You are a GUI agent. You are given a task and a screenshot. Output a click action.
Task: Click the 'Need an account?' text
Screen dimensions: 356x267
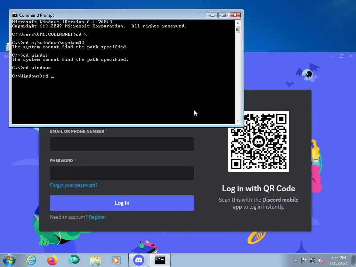[69, 217]
